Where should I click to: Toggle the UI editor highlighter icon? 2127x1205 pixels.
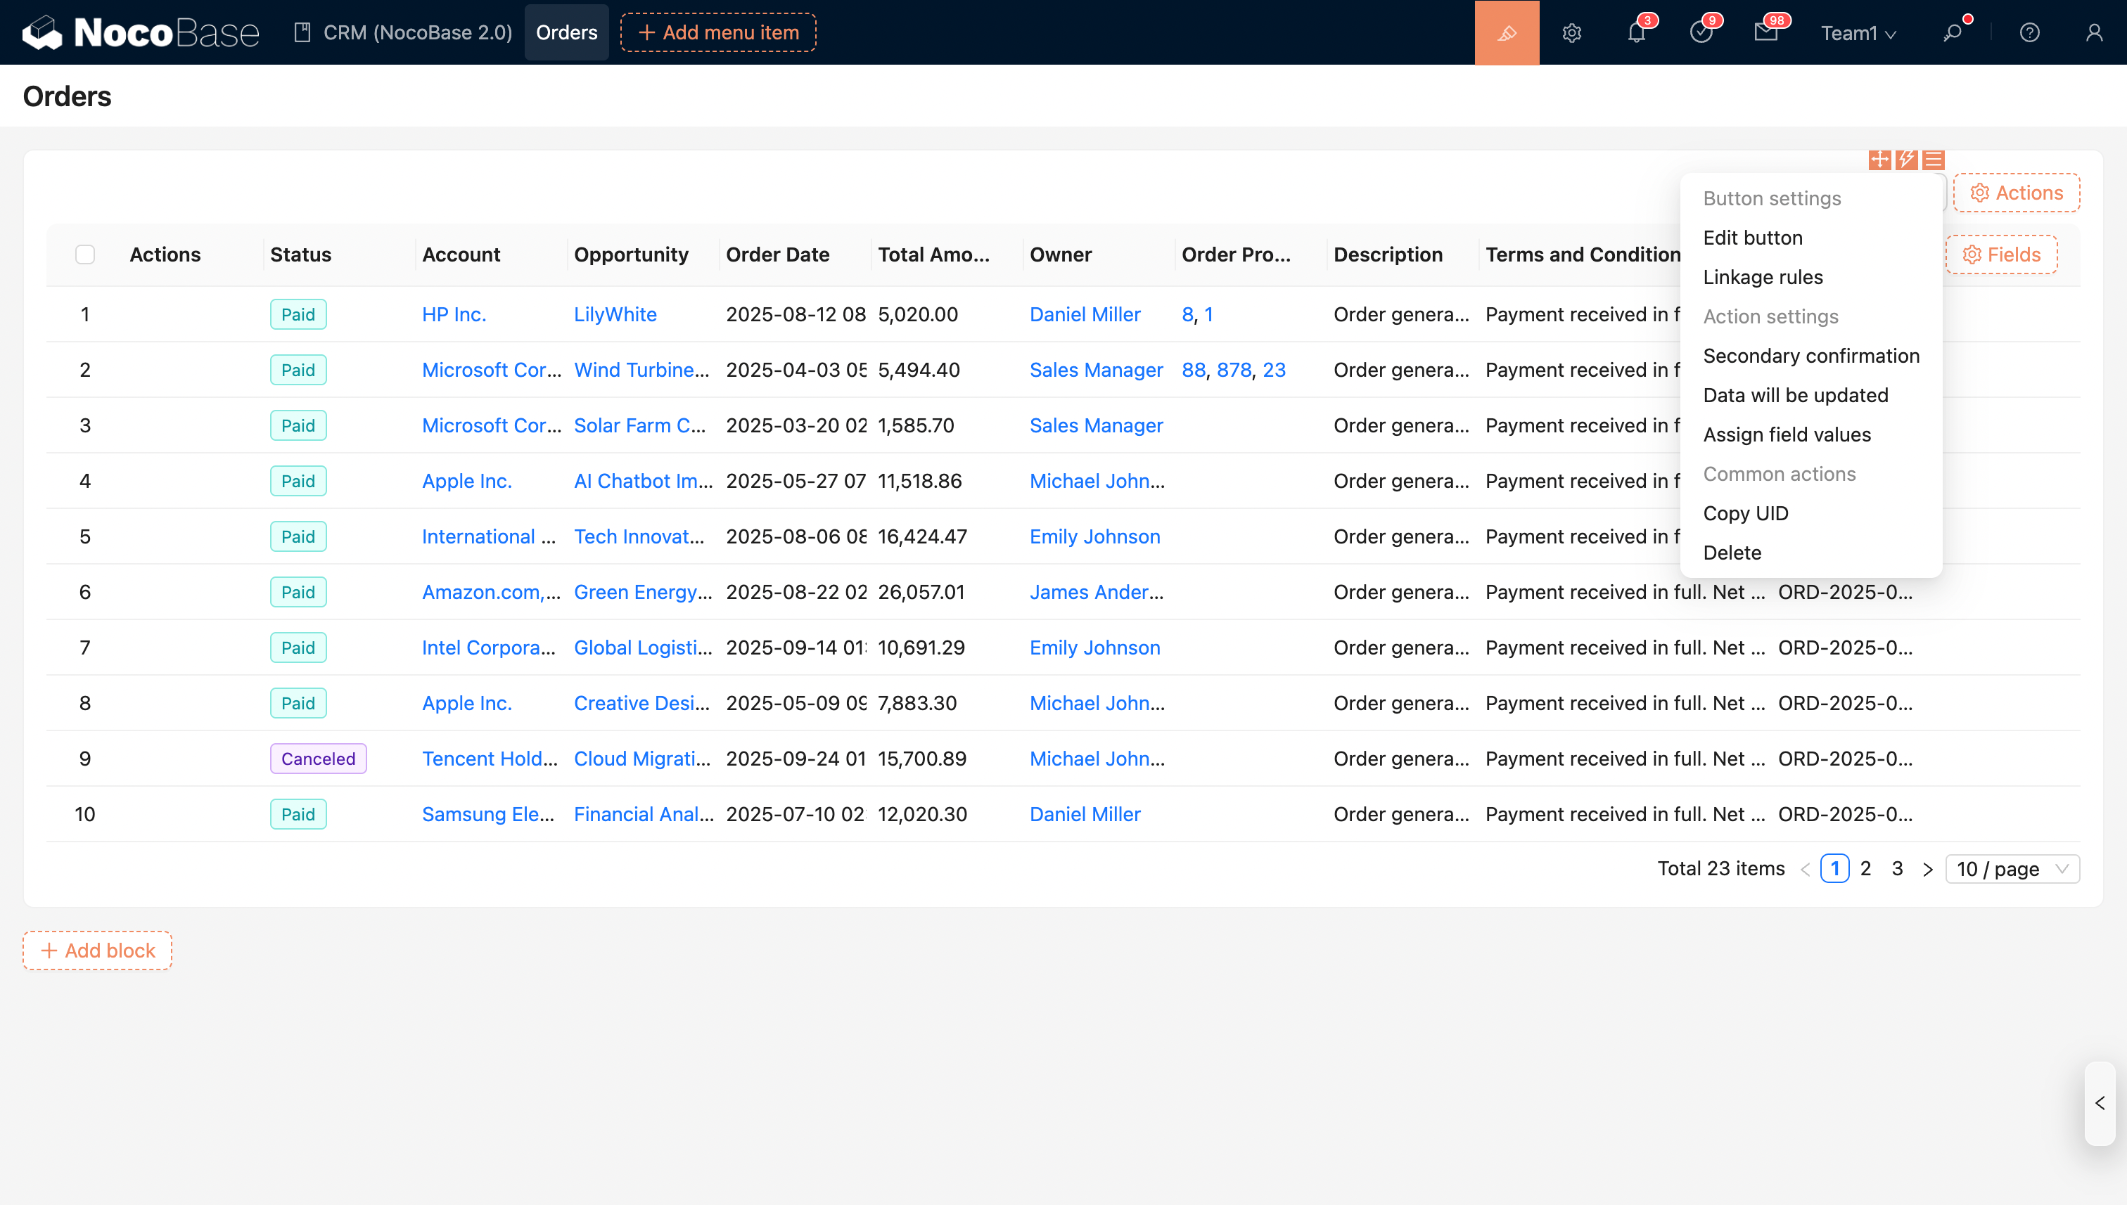tap(1506, 32)
